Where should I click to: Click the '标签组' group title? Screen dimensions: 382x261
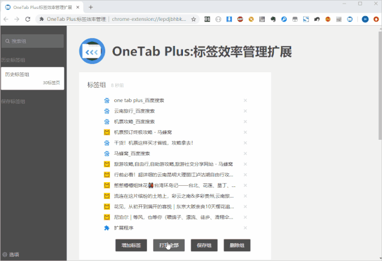(x=96, y=85)
